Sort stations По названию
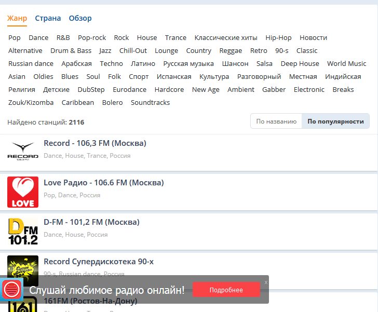The height and width of the screenshot is (312, 378). pos(276,121)
